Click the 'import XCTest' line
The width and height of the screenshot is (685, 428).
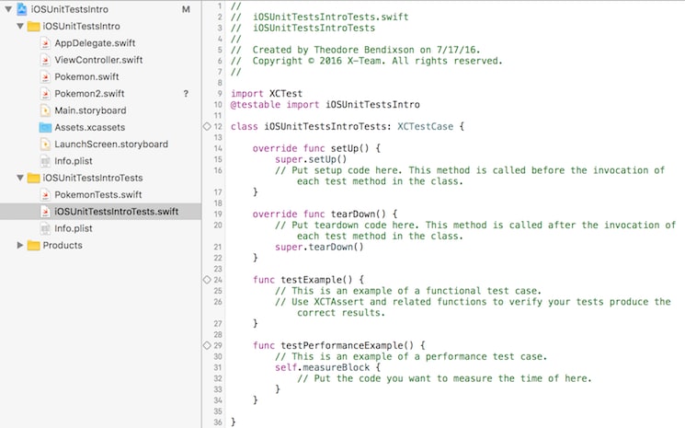click(x=267, y=94)
